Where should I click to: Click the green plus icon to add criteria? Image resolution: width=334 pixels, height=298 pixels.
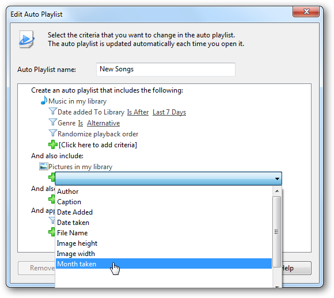pos(53,144)
